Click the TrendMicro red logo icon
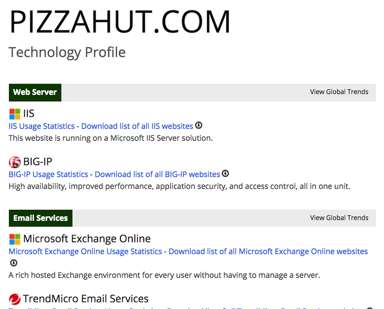Viewport: 384px width, 309px height. tap(15, 299)
